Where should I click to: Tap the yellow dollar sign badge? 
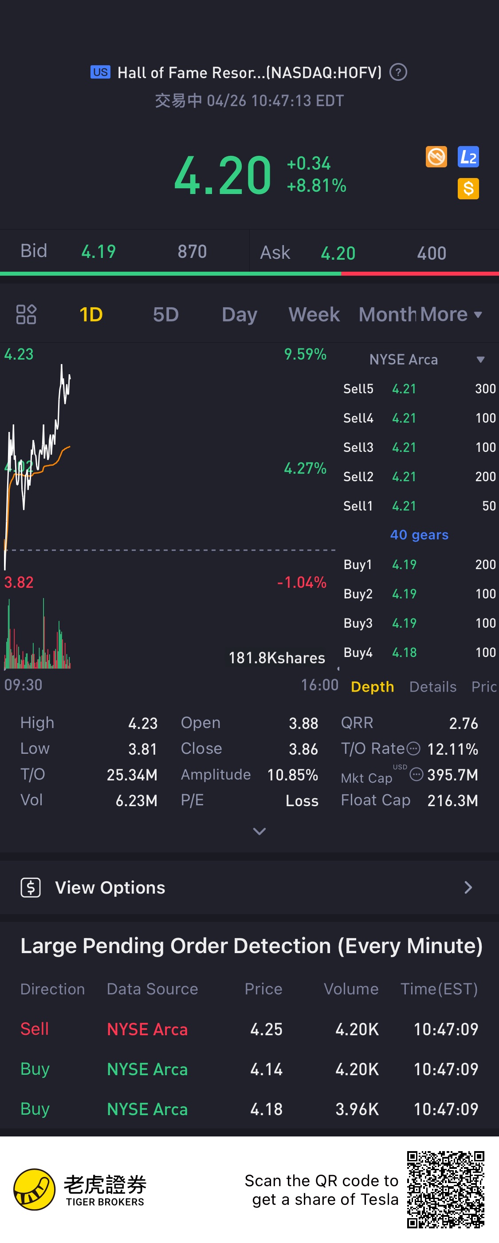coord(468,188)
